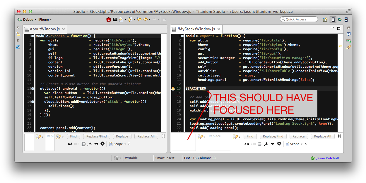Click the Replace All button

click(323, 136)
